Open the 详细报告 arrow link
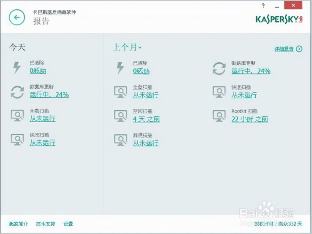312x234 pixels. point(289,49)
